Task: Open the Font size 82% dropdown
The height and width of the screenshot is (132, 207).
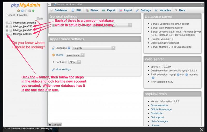Action: [75, 62]
